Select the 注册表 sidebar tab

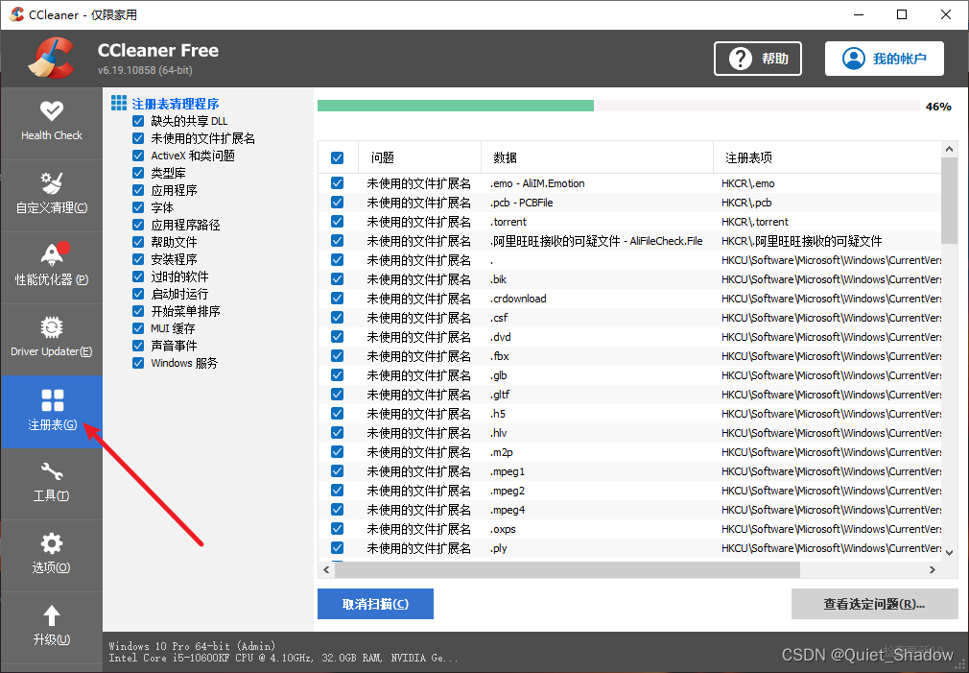click(x=52, y=411)
